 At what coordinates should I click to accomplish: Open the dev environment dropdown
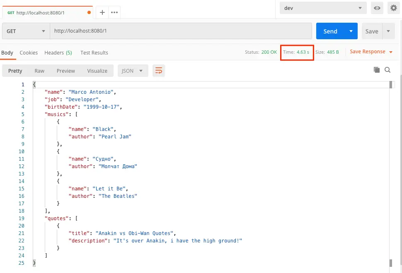coord(323,8)
